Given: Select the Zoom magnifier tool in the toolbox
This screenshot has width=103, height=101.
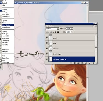Looking at the screenshot, I should tap(1, 49).
